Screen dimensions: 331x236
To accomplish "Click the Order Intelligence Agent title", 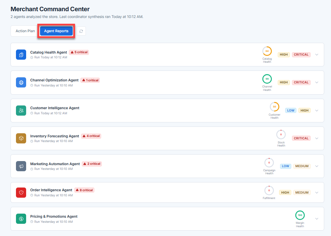I will tap(51, 190).
